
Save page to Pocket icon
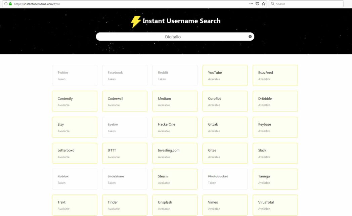(x=258, y=4)
